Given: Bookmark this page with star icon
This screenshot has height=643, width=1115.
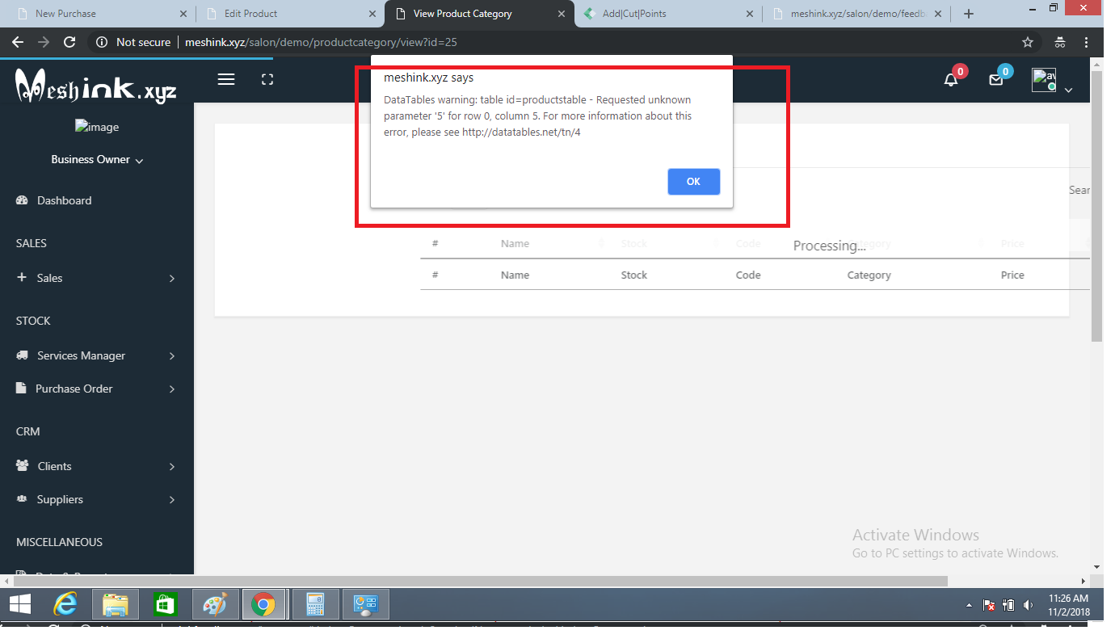Looking at the screenshot, I should click(x=1028, y=42).
